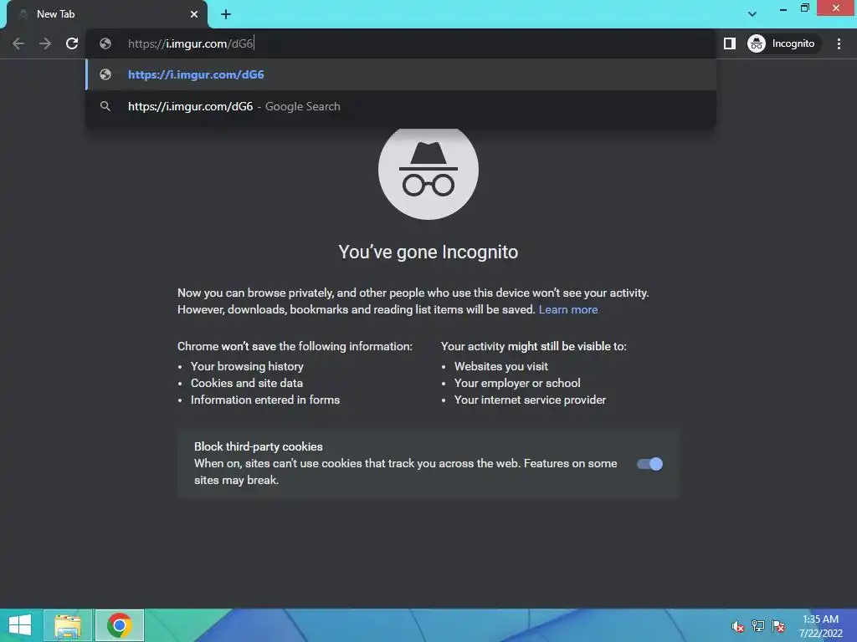This screenshot has width=857, height=642.
Task: Click the muted volume tray icon
Action: [x=738, y=626]
